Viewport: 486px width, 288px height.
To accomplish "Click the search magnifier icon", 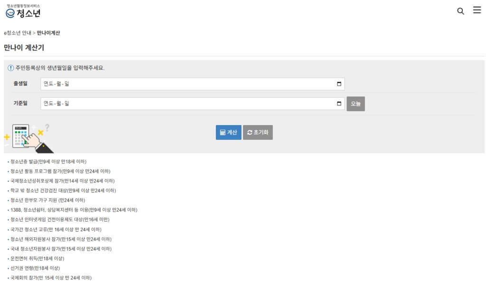I will coord(460,11).
